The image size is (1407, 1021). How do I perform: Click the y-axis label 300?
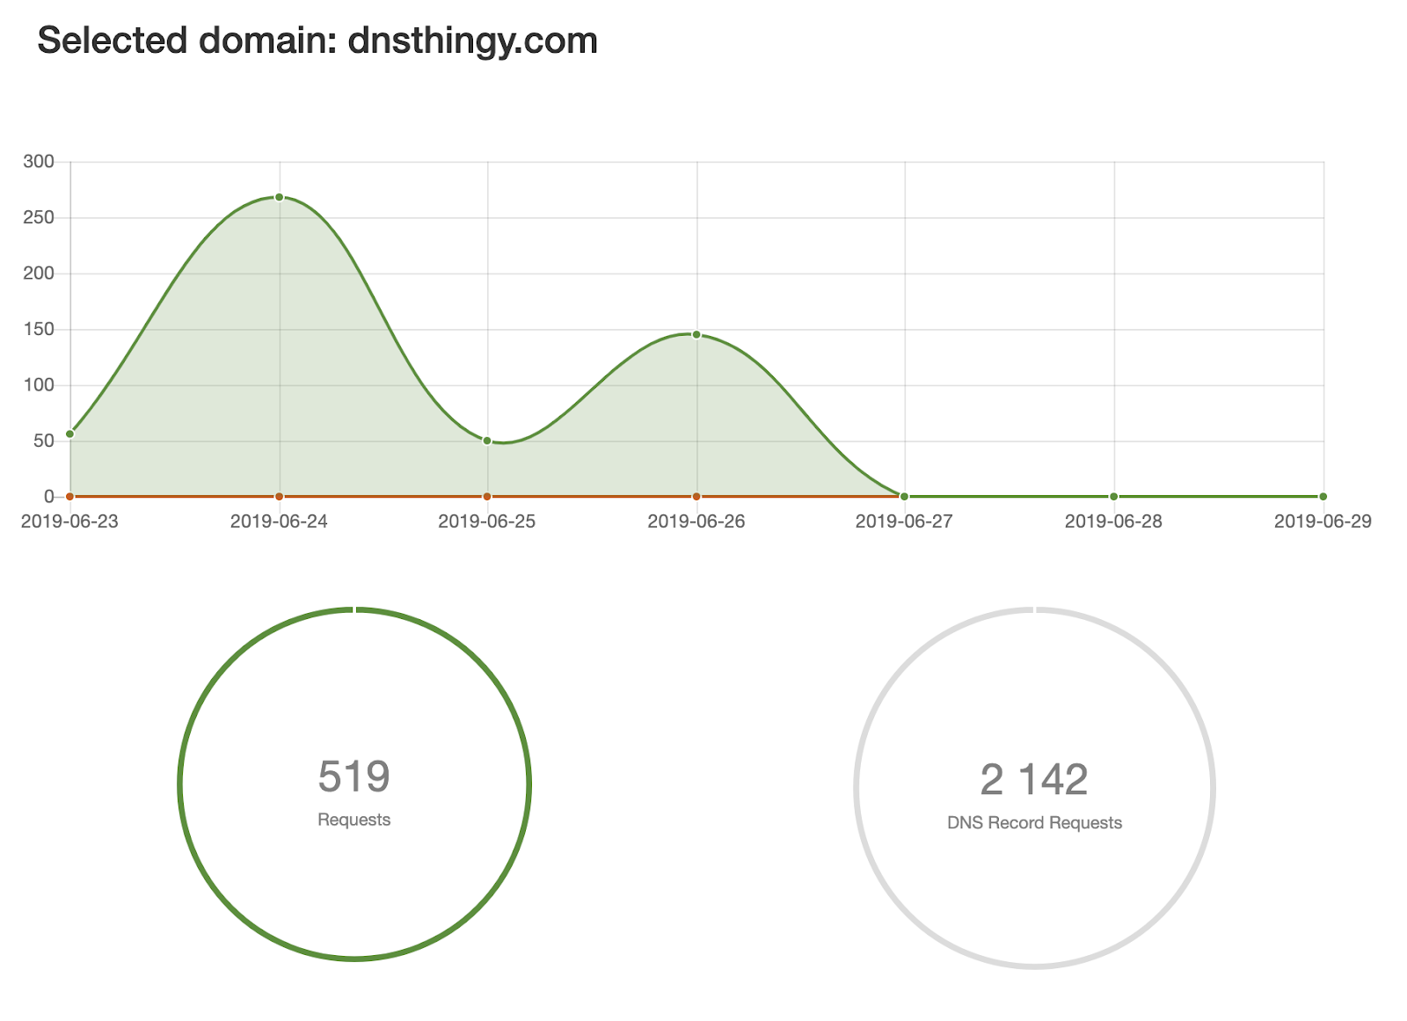pyautogui.click(x=39, y=162)
